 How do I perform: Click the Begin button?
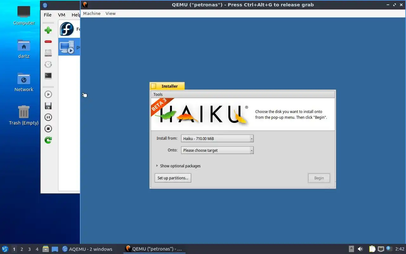tap(319, 178)
